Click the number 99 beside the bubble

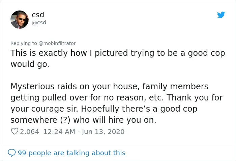tap(22, 153)
